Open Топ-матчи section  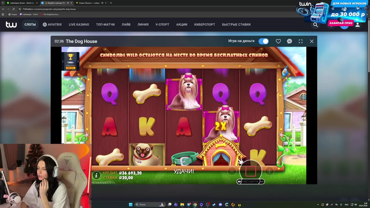click(105, 25)
